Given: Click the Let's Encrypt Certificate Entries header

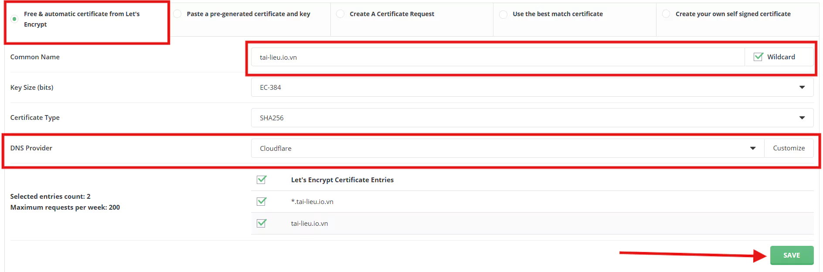Looking at the screenshot, I should click(x=342, y=180).
